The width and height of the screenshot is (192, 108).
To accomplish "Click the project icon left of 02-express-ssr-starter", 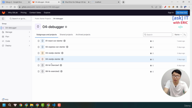I will click(x=38, y=47).
